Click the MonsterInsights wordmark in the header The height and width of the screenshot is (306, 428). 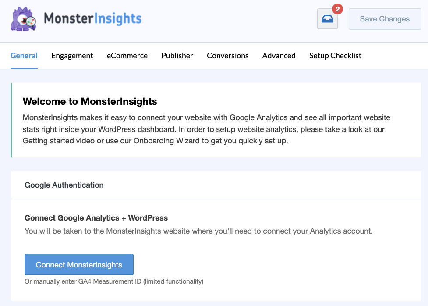(92, 18)
